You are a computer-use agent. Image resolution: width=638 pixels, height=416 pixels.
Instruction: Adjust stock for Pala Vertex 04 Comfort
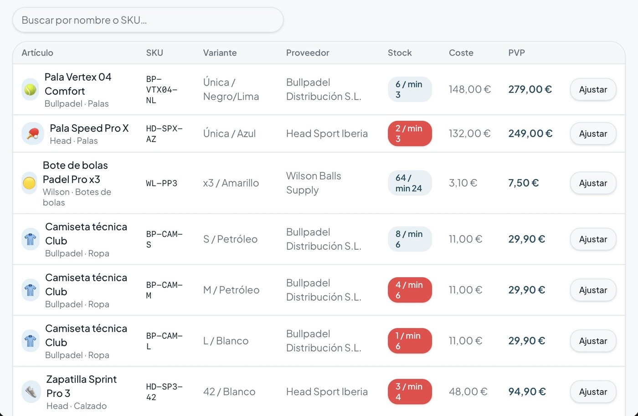pyautogui.click(x=593, y=89)
